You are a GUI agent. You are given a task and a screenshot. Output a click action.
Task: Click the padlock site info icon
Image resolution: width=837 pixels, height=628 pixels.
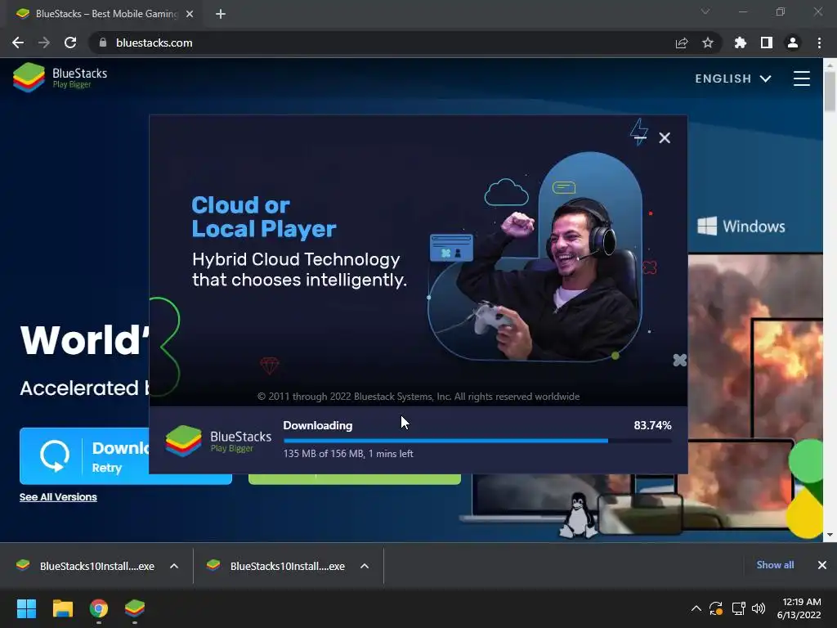click(x=103, y=43)
